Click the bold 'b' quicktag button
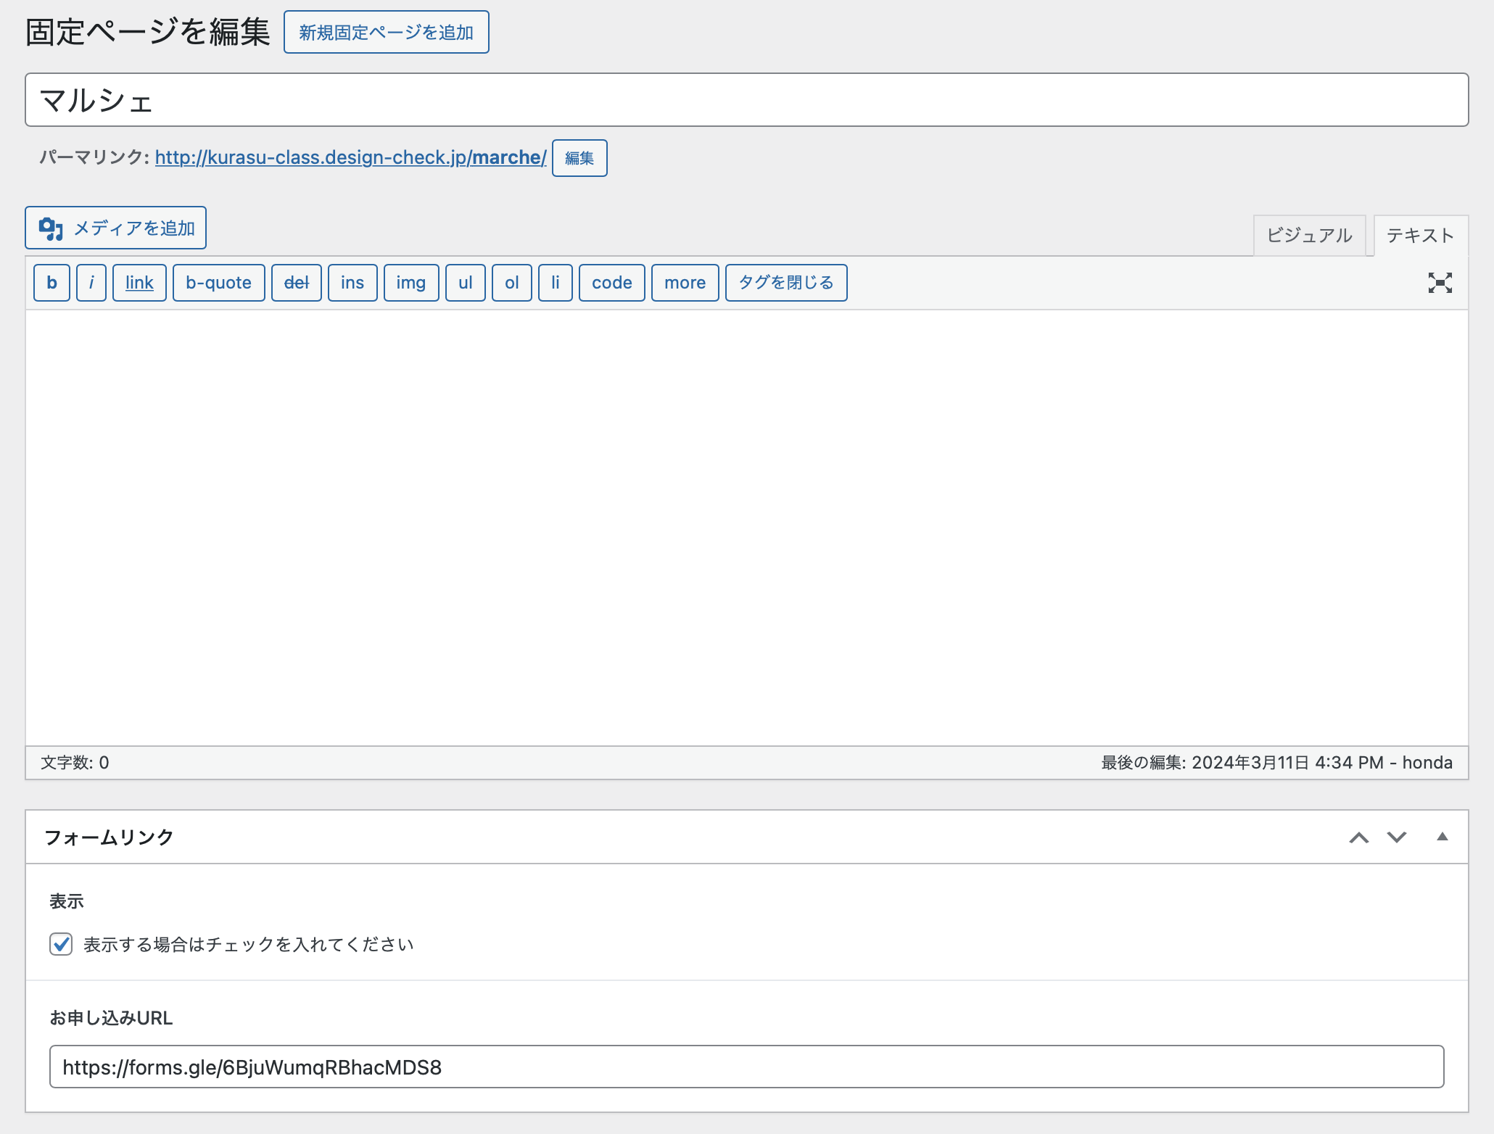Screen dimensions: 1494x1134 click(x=51, y=283)
